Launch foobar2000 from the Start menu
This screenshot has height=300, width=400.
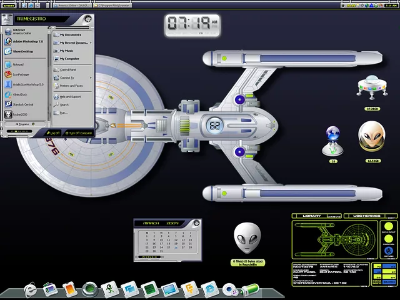click(x=21, y=114)
